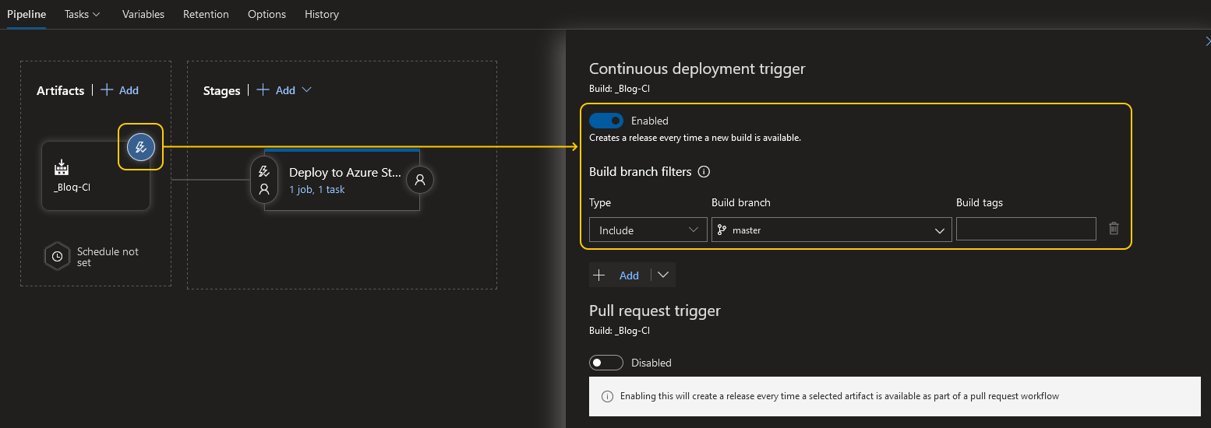Image resolution: width=1211 pixels, height=428 pixels.
Task: Open post-deployment conditions person icon
Action: click(420, 180)
